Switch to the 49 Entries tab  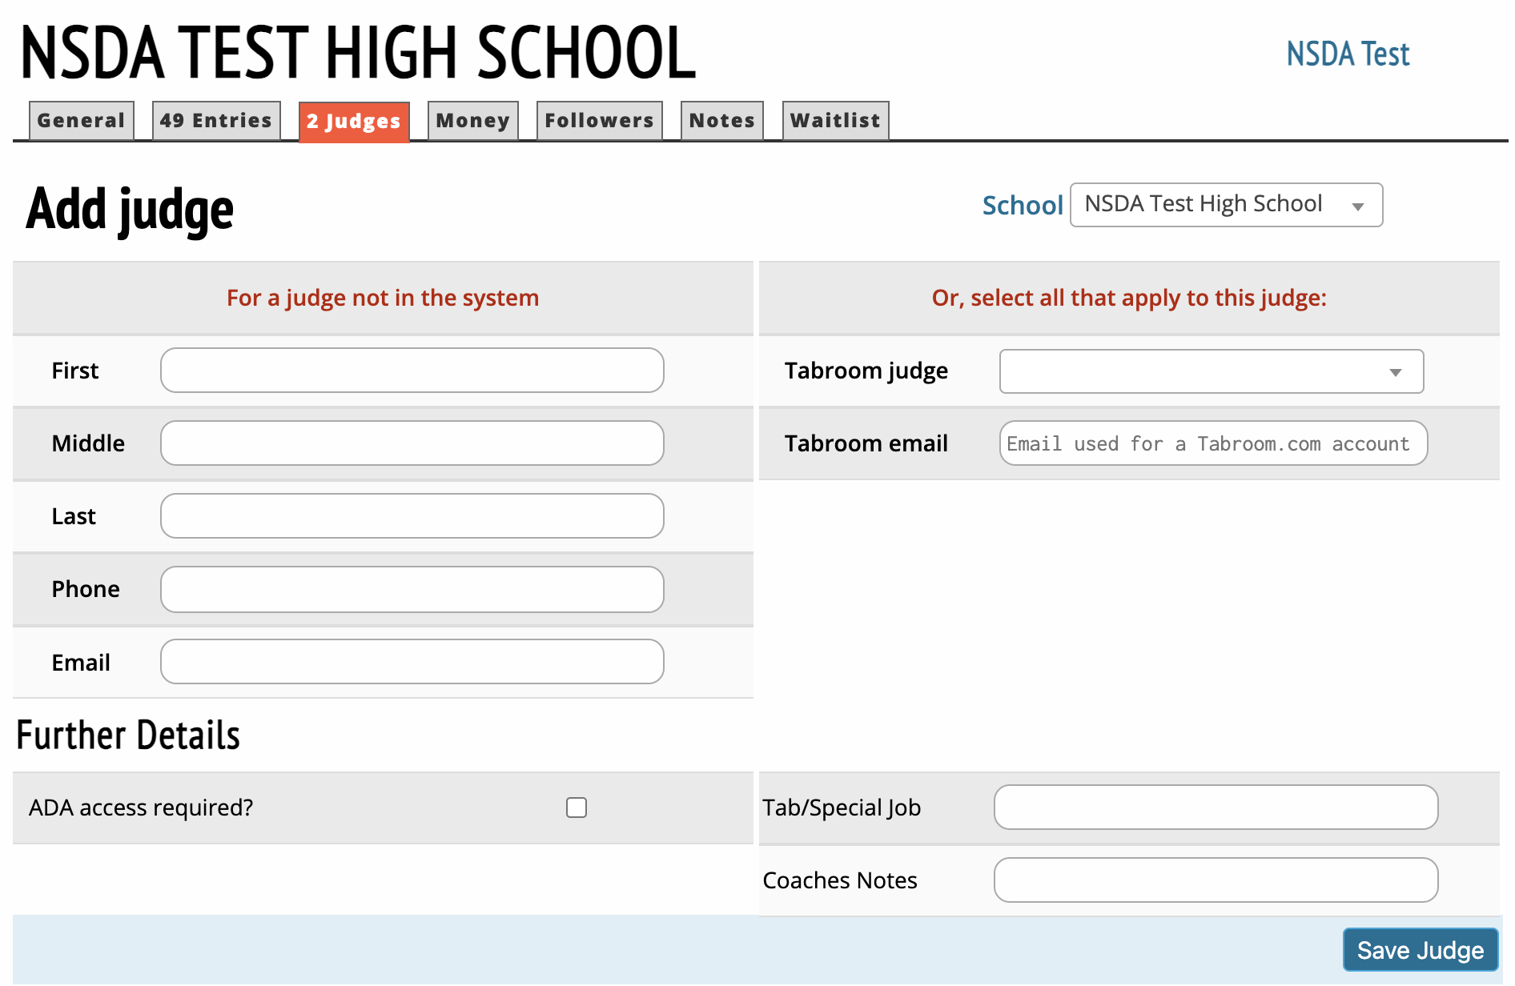click(216, 121)
